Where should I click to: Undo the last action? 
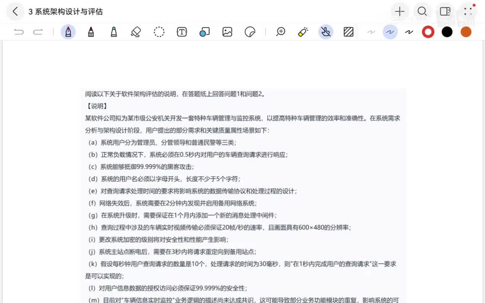coord(19,32)
